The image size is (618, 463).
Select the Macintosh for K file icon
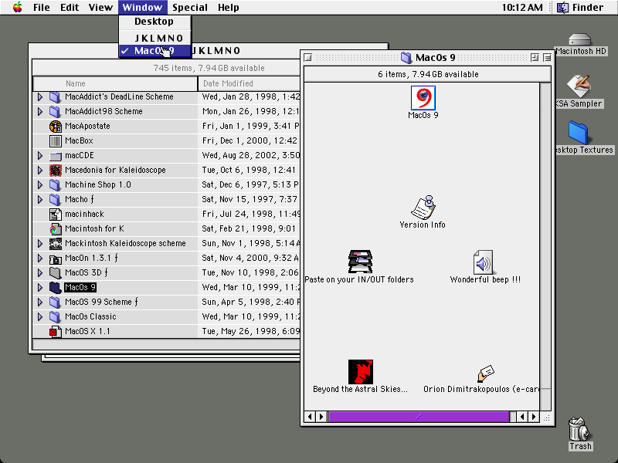pyautogui.click(x=56, y=228)
